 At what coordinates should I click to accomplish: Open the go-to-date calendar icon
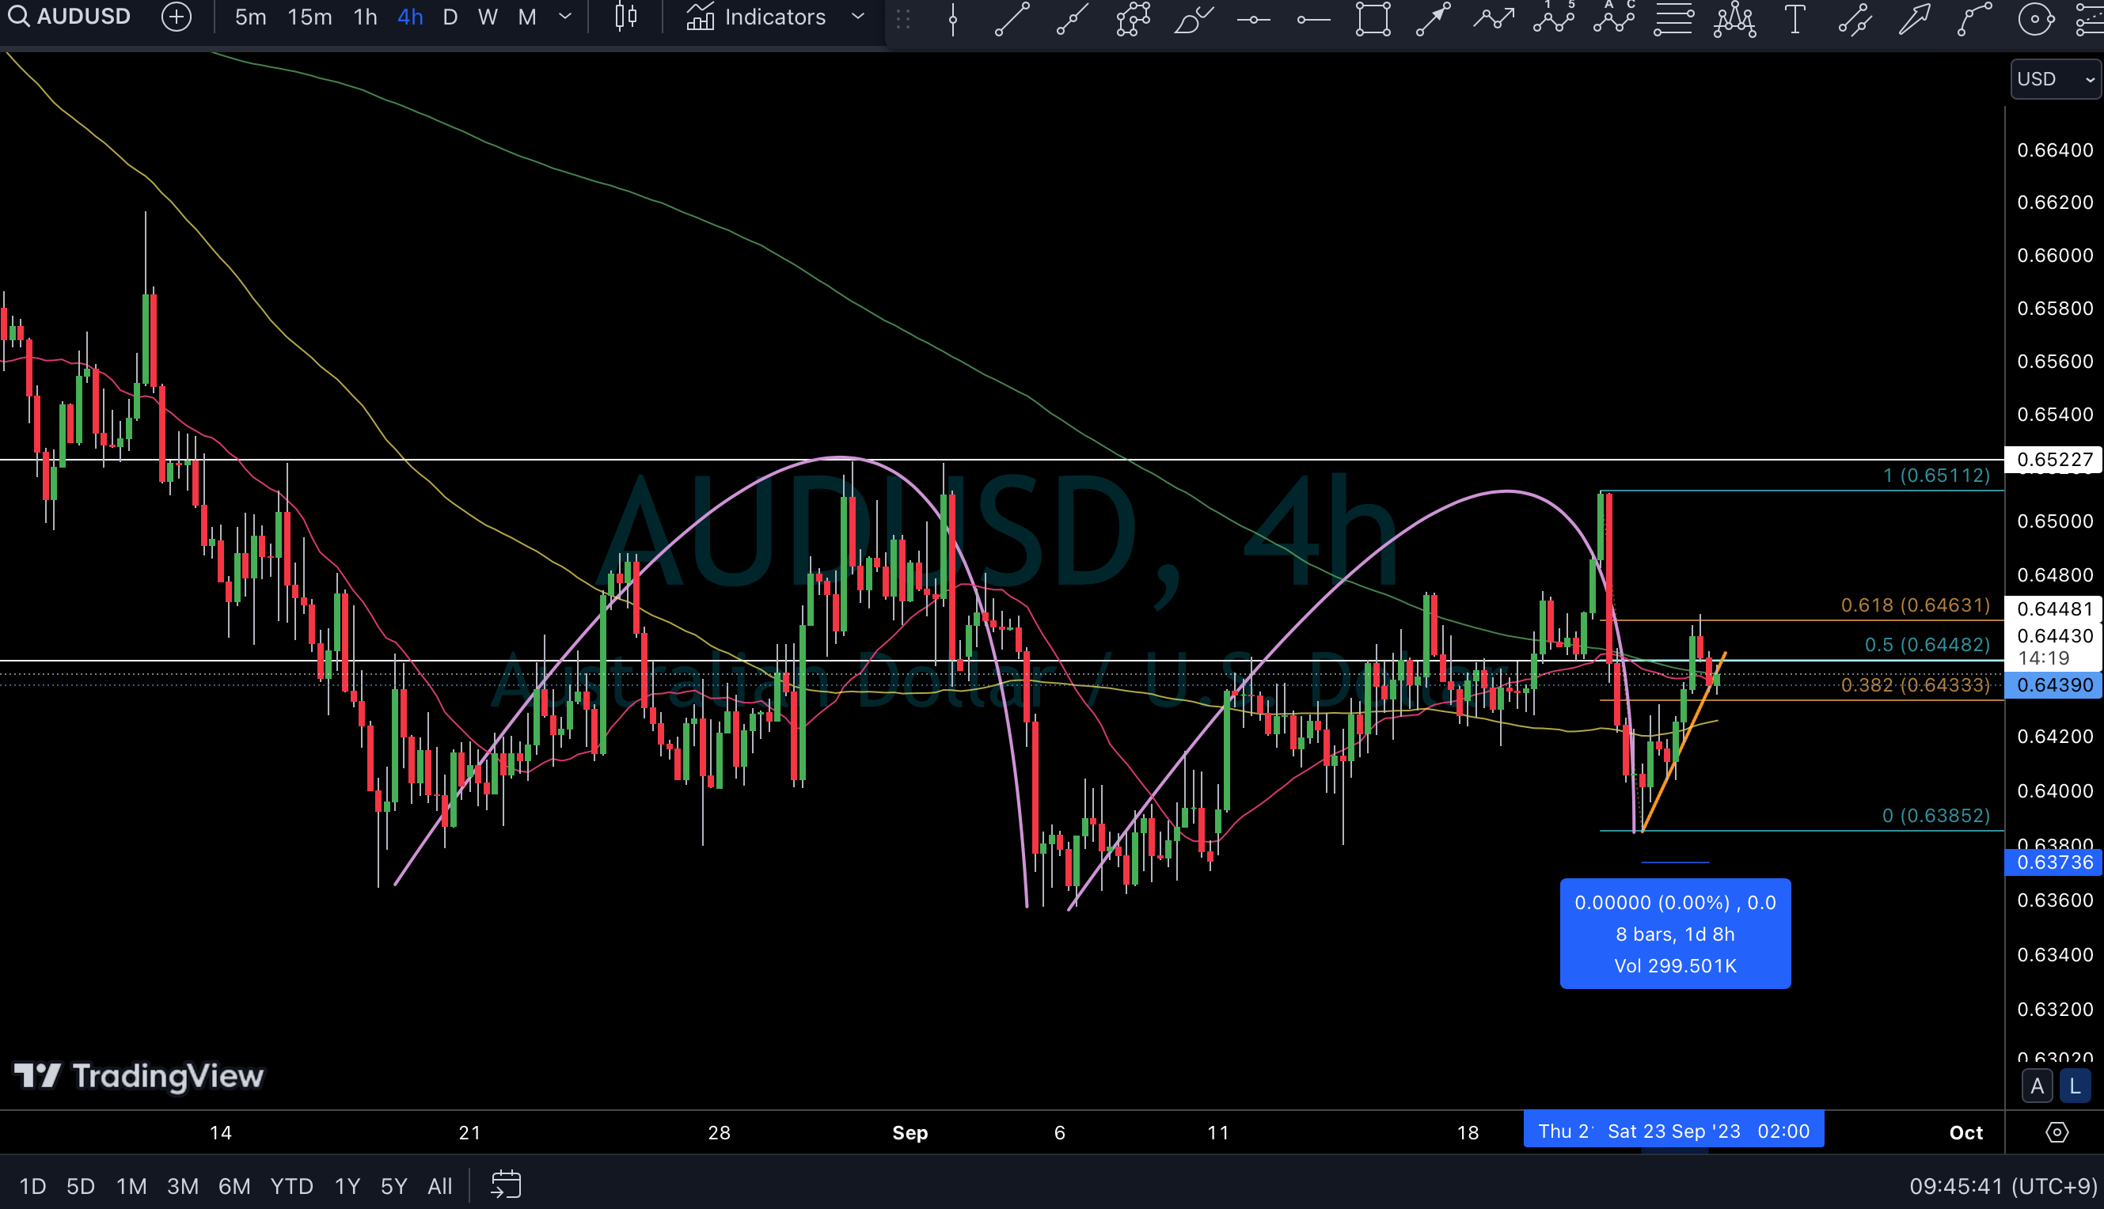[505, 1185]
